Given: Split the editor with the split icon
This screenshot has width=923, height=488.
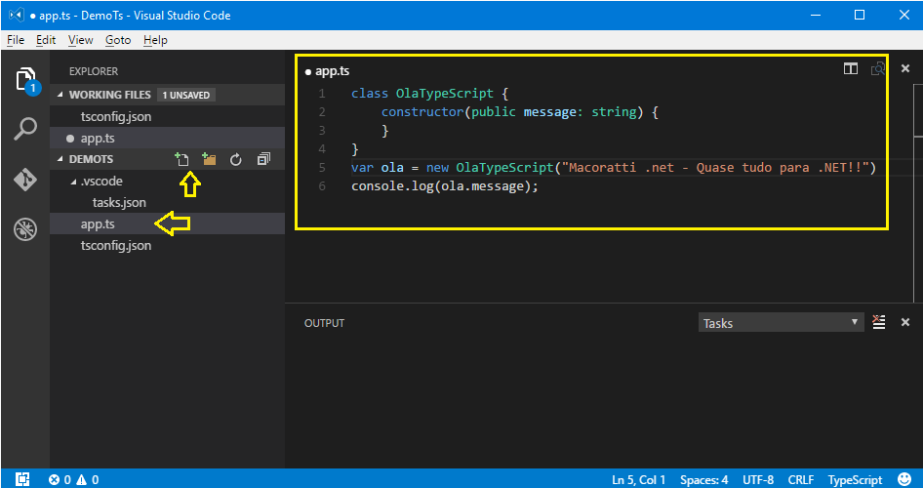Looking at the screenshot, I should 851,69.
